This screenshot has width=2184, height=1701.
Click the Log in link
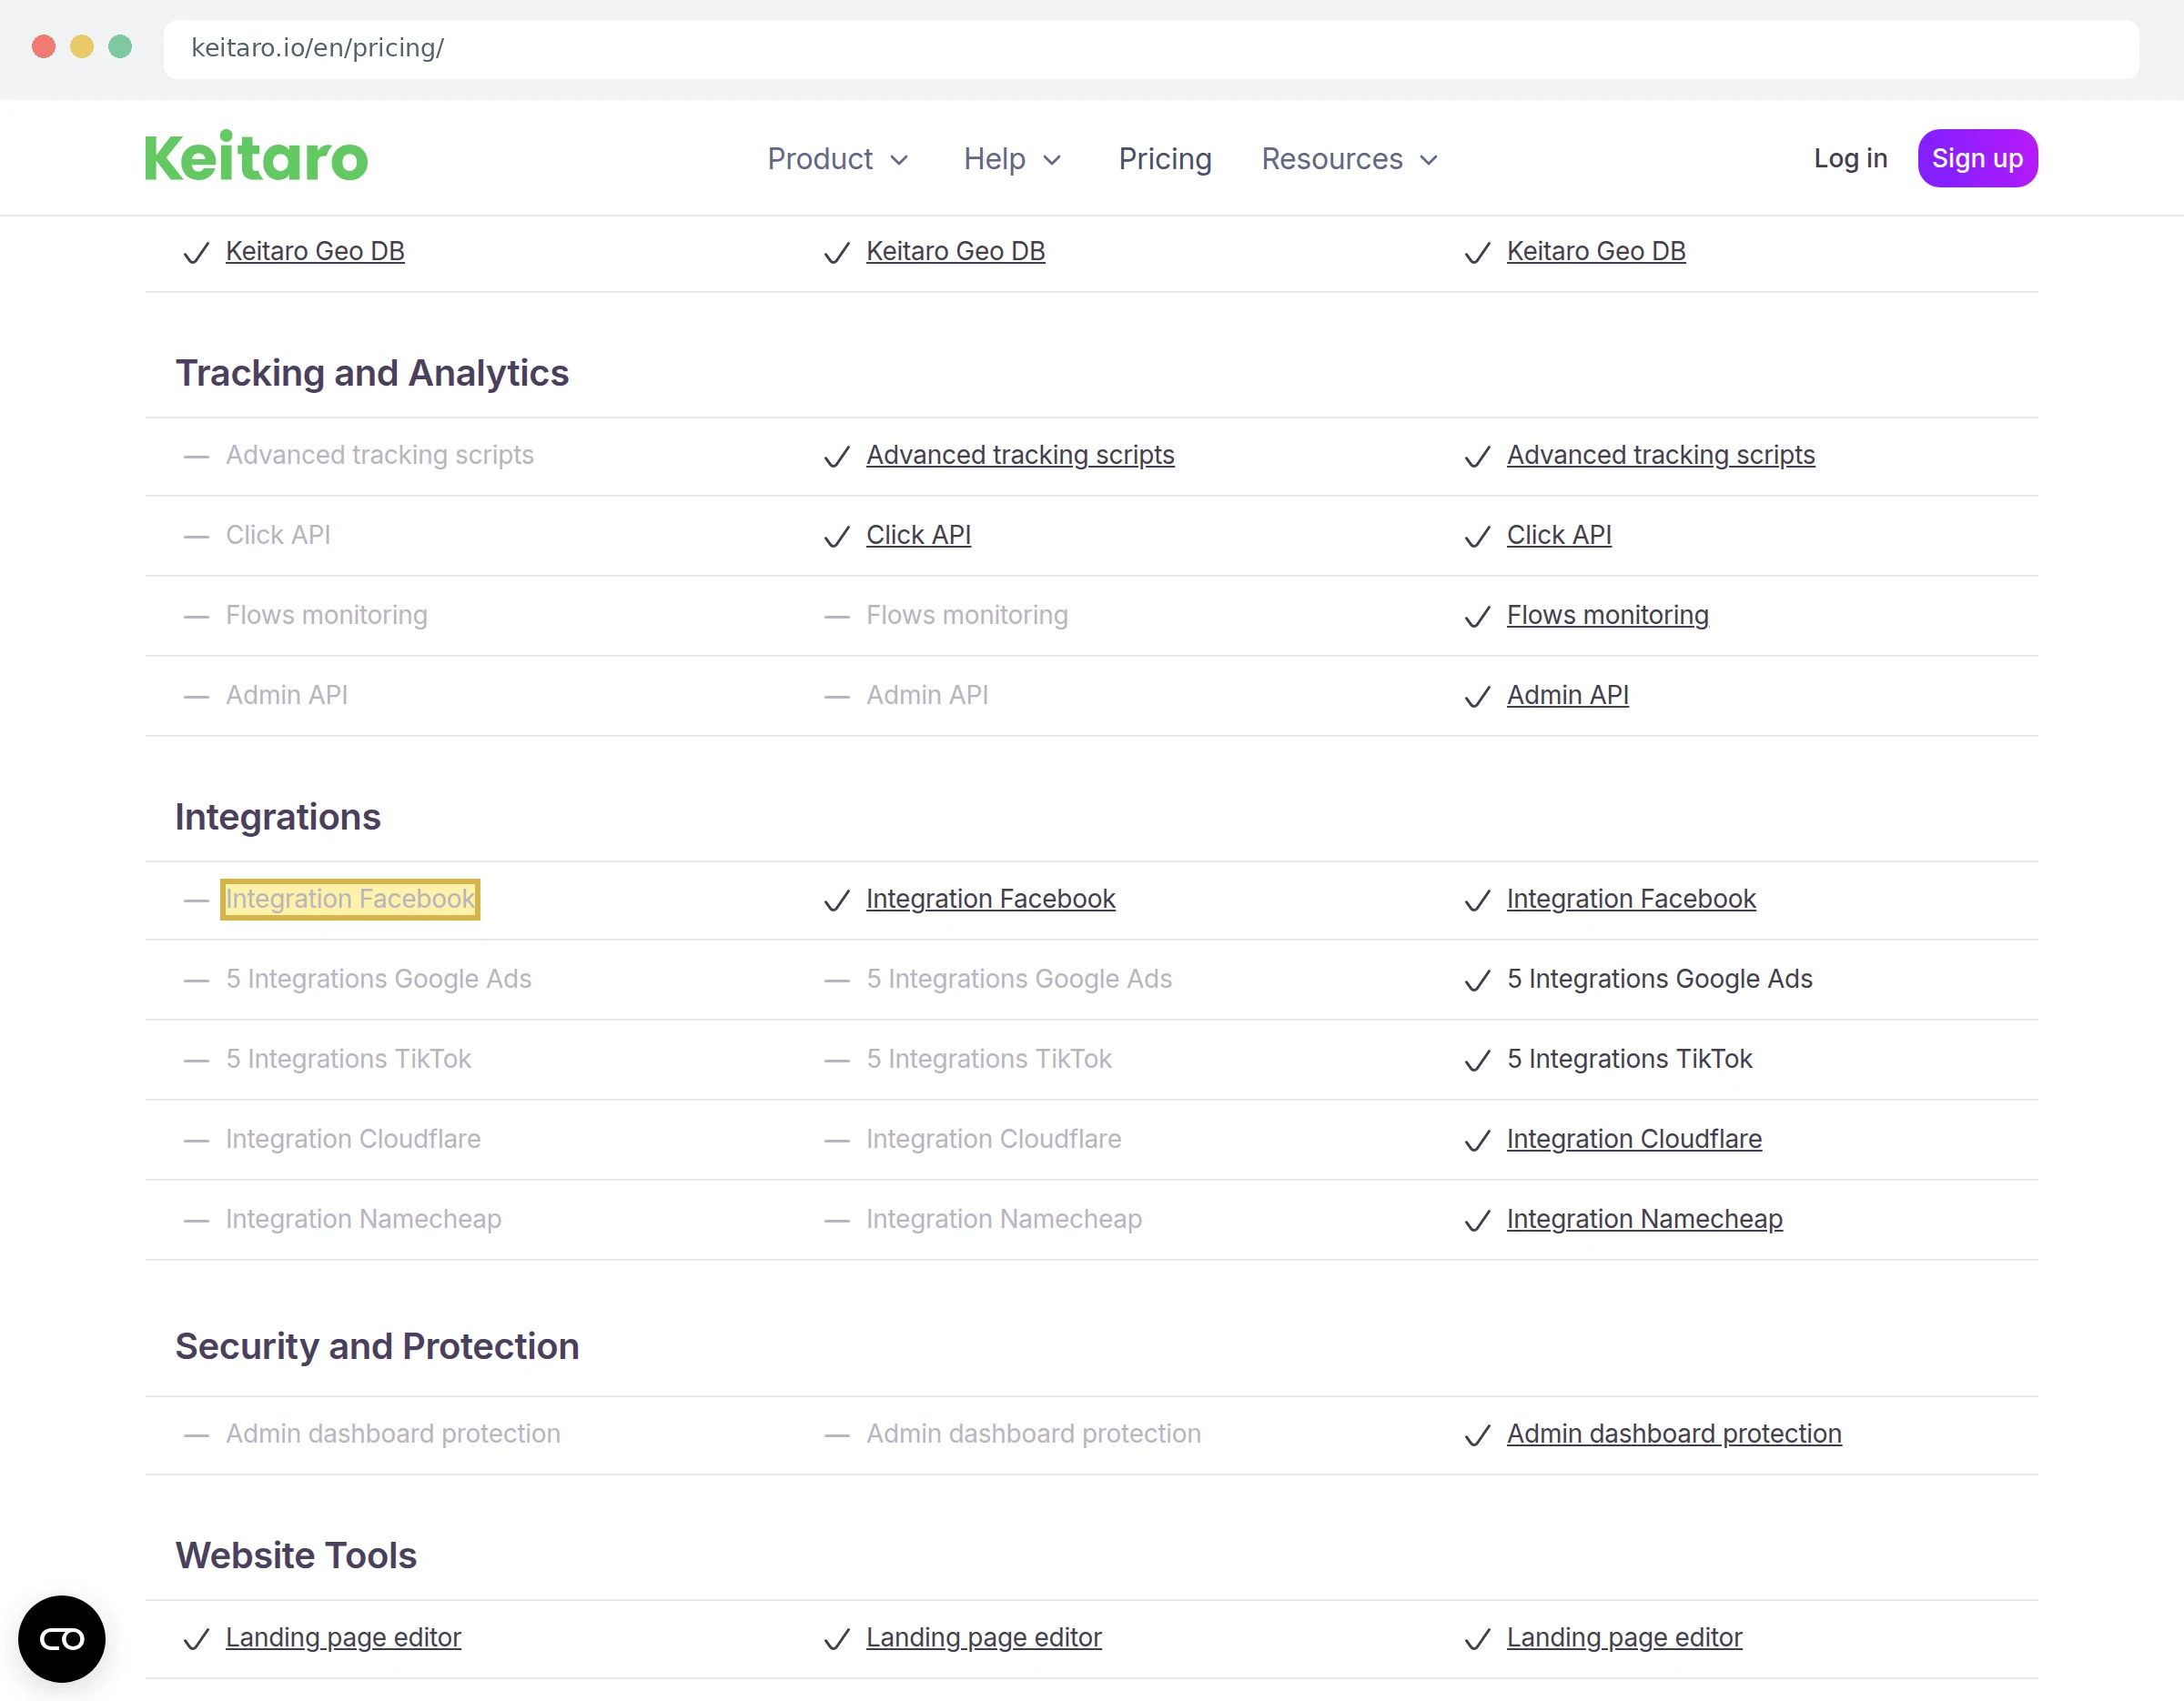[1850, 158]
